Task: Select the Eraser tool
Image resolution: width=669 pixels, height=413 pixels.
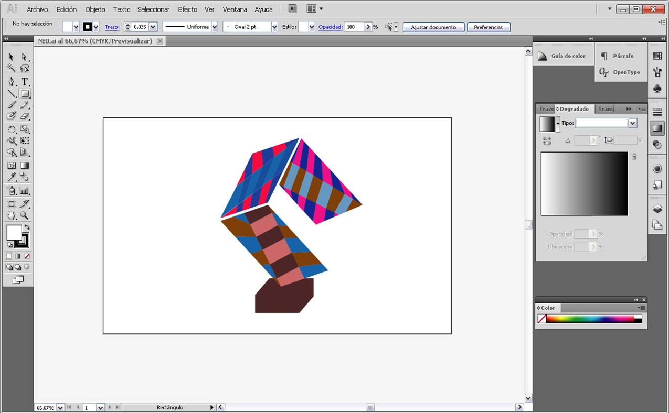Action: click(24, 116)
